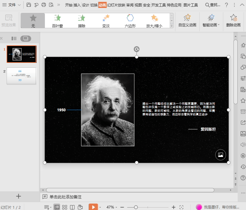Open the 文件 menu dropdown arrow
This screenshot has height=210, width=246.
click(19, 5)
